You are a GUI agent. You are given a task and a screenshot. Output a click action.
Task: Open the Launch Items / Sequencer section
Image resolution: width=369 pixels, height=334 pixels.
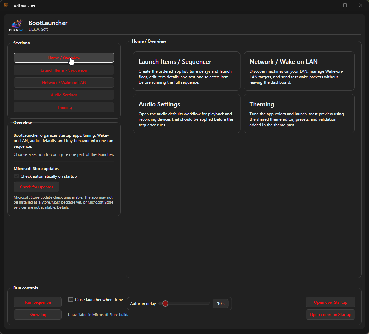point(64,70)
